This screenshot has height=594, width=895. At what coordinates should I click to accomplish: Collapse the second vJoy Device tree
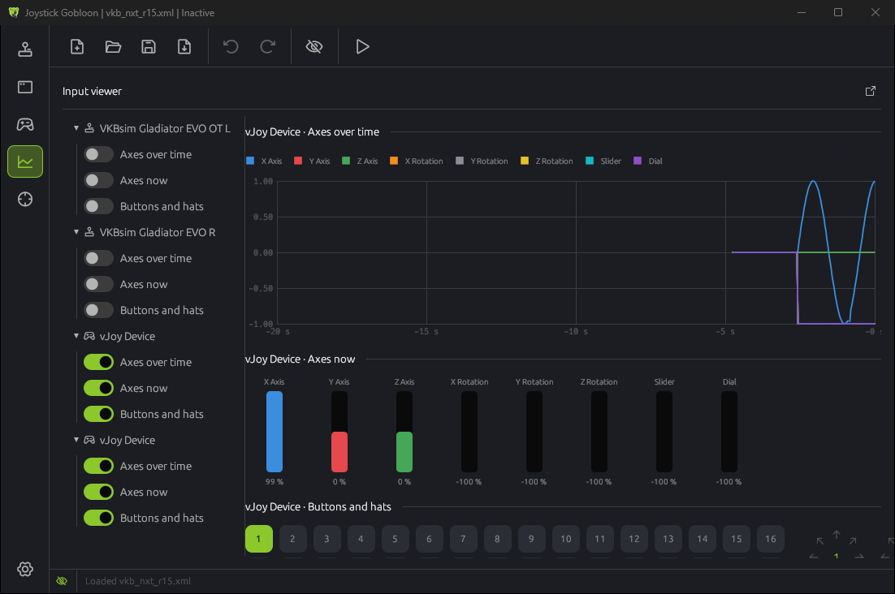76,440
